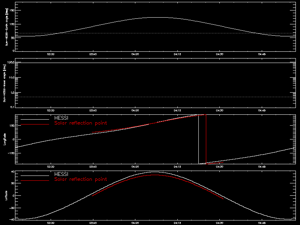Click '04:45' time label under Latitude plot

click(x=262, y=223)
